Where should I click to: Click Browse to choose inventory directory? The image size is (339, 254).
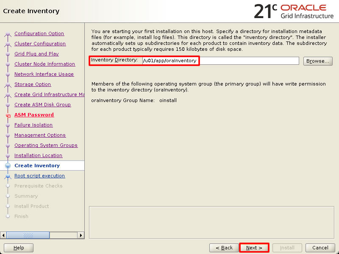tap(318, 61)
